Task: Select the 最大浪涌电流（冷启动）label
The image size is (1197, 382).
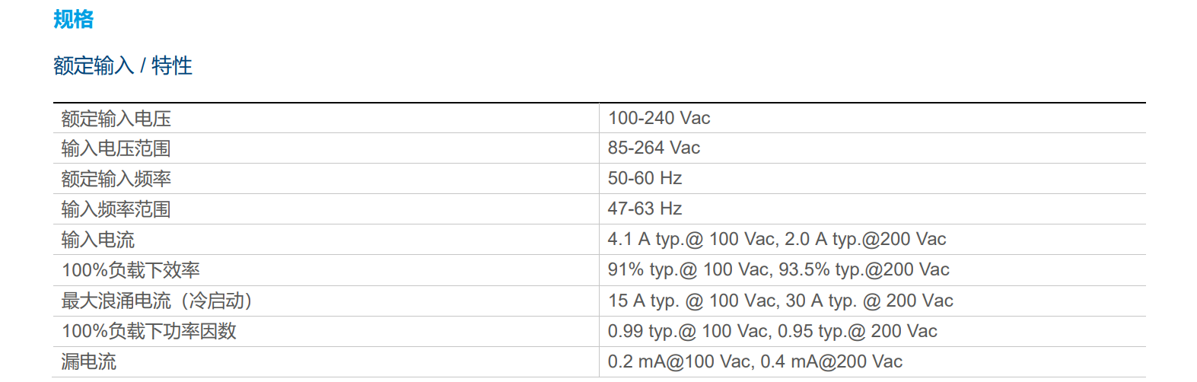Action: (157, 301)
